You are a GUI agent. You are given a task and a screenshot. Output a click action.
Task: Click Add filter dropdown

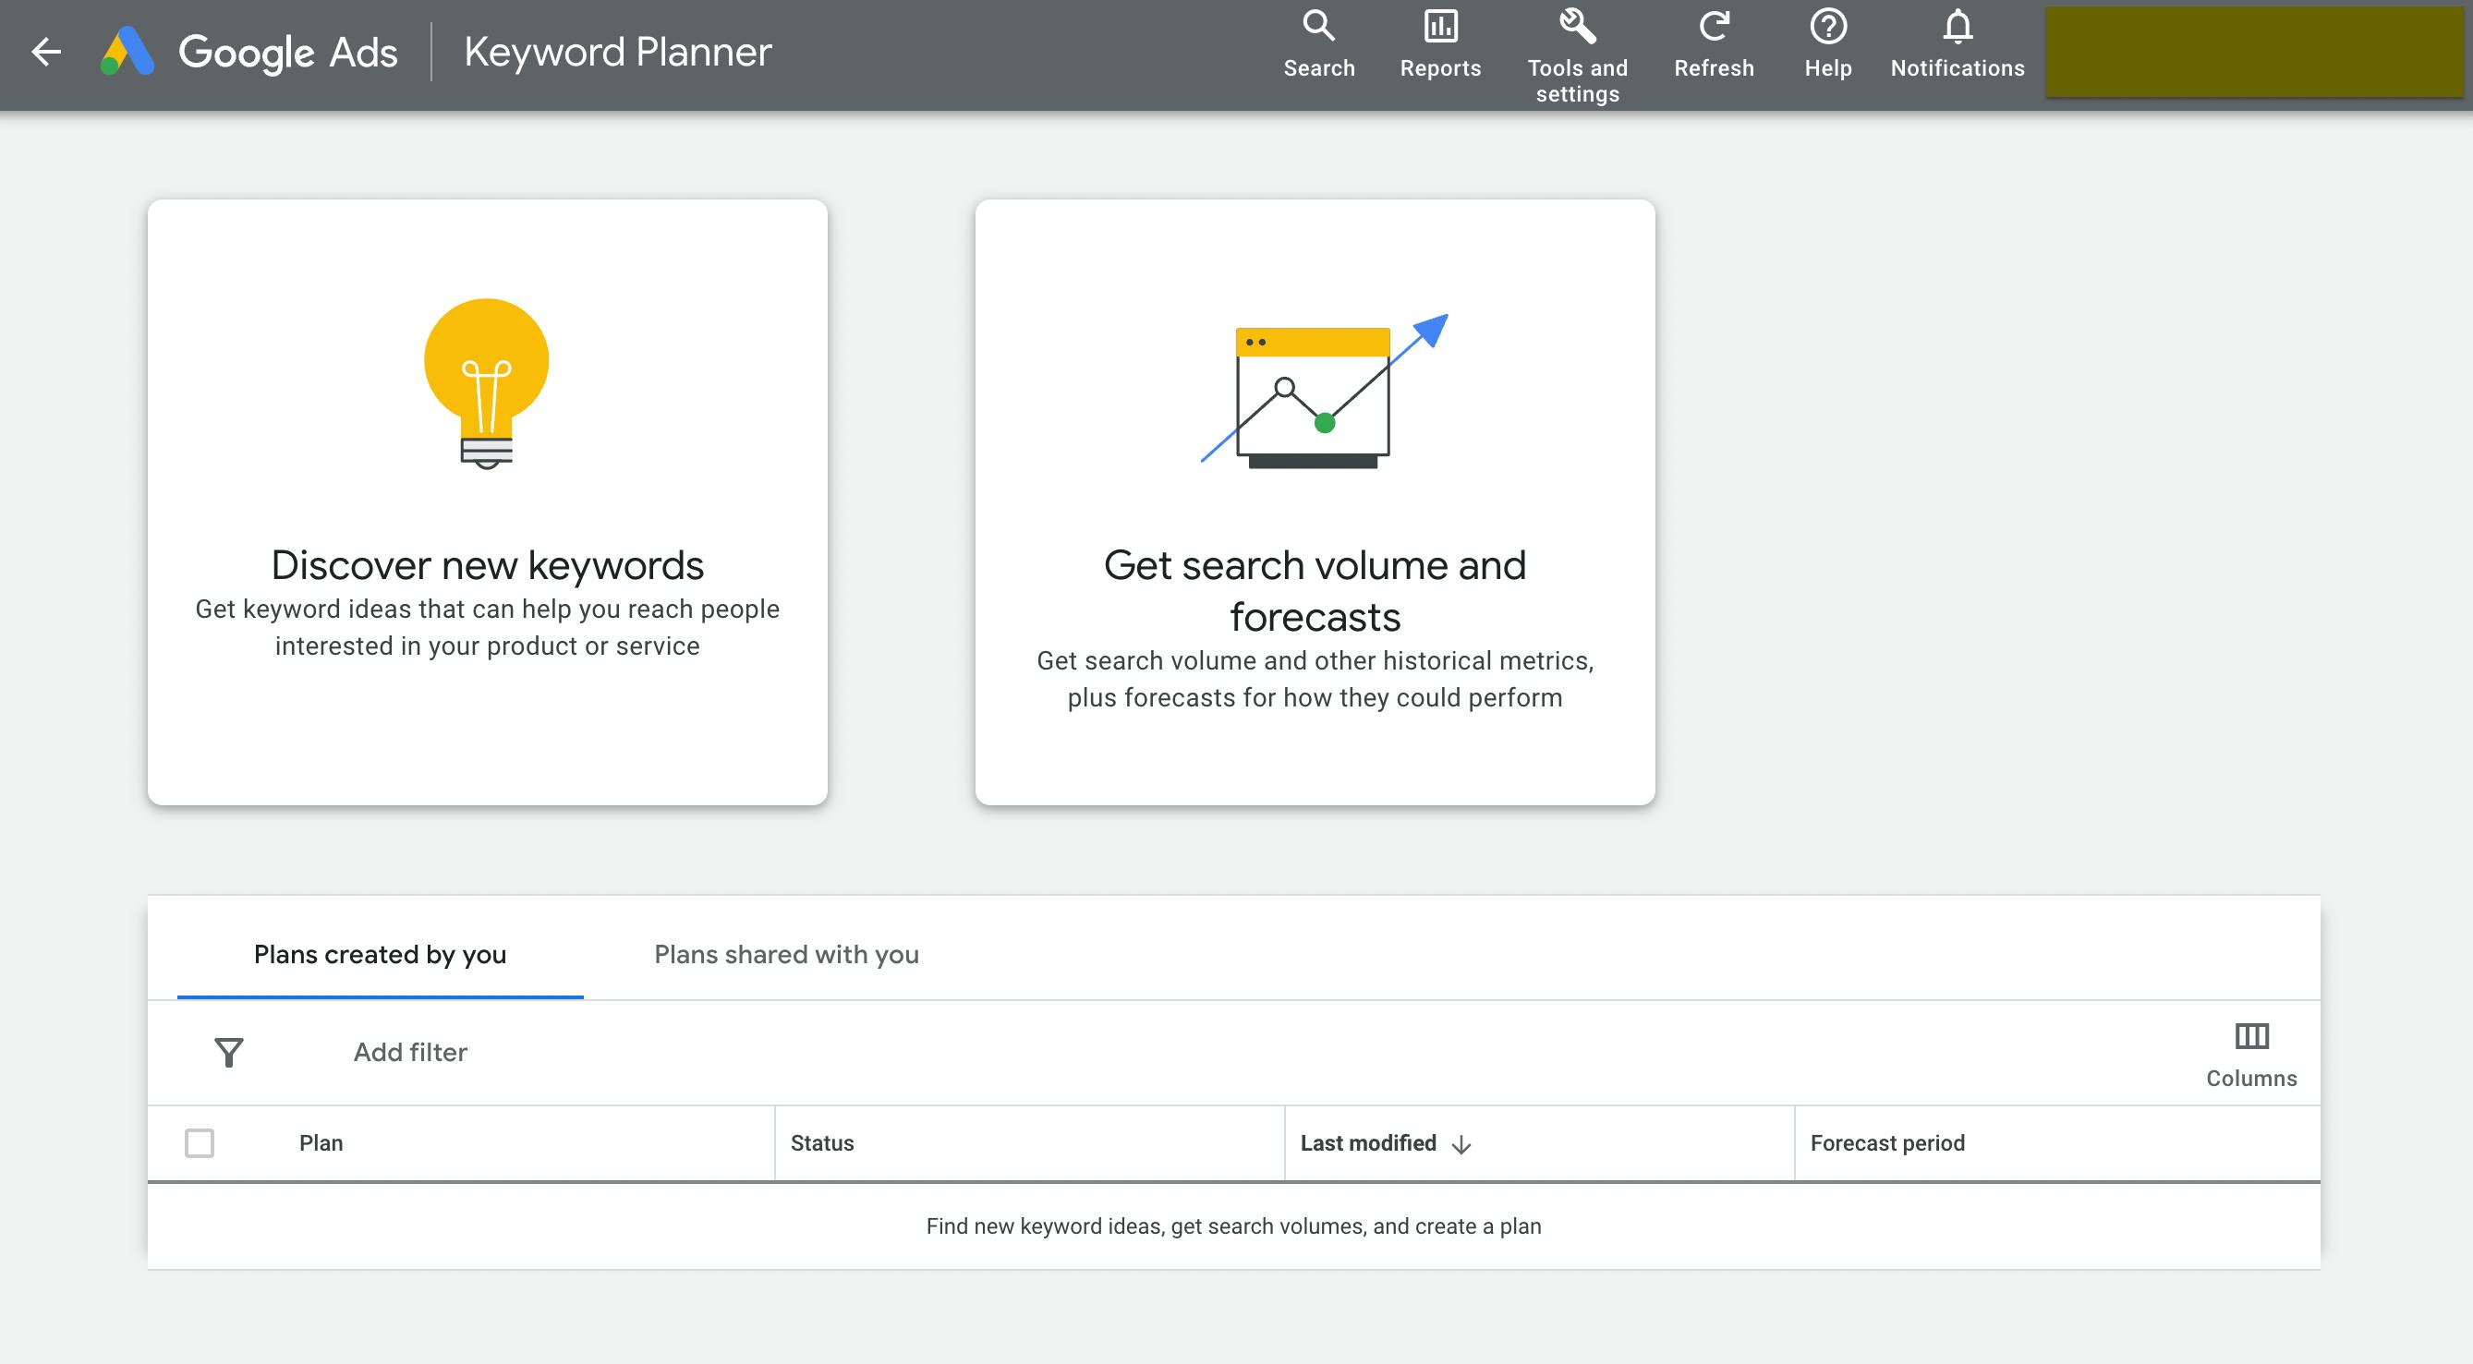(410, 1052)
